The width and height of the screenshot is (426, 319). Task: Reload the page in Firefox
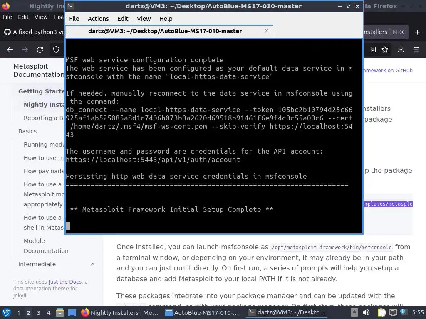point(40,50)
